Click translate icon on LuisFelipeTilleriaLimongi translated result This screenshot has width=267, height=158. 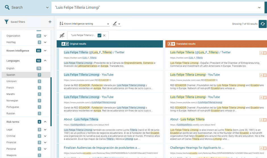coord(263,98)
